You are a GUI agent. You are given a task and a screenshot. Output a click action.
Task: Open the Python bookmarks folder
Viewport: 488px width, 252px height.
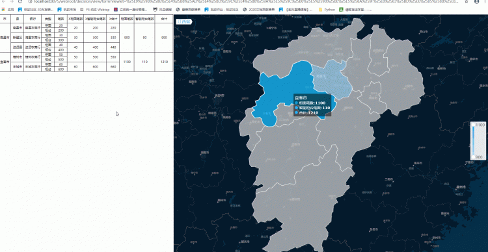[x=327, y=10]
